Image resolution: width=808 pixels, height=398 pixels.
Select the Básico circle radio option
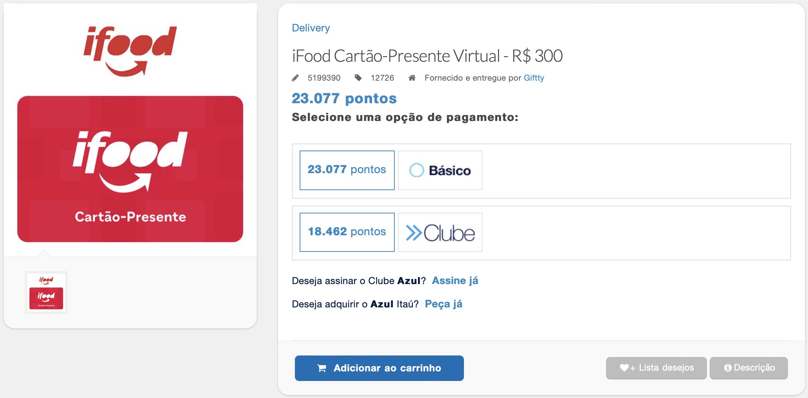[417, 170]
